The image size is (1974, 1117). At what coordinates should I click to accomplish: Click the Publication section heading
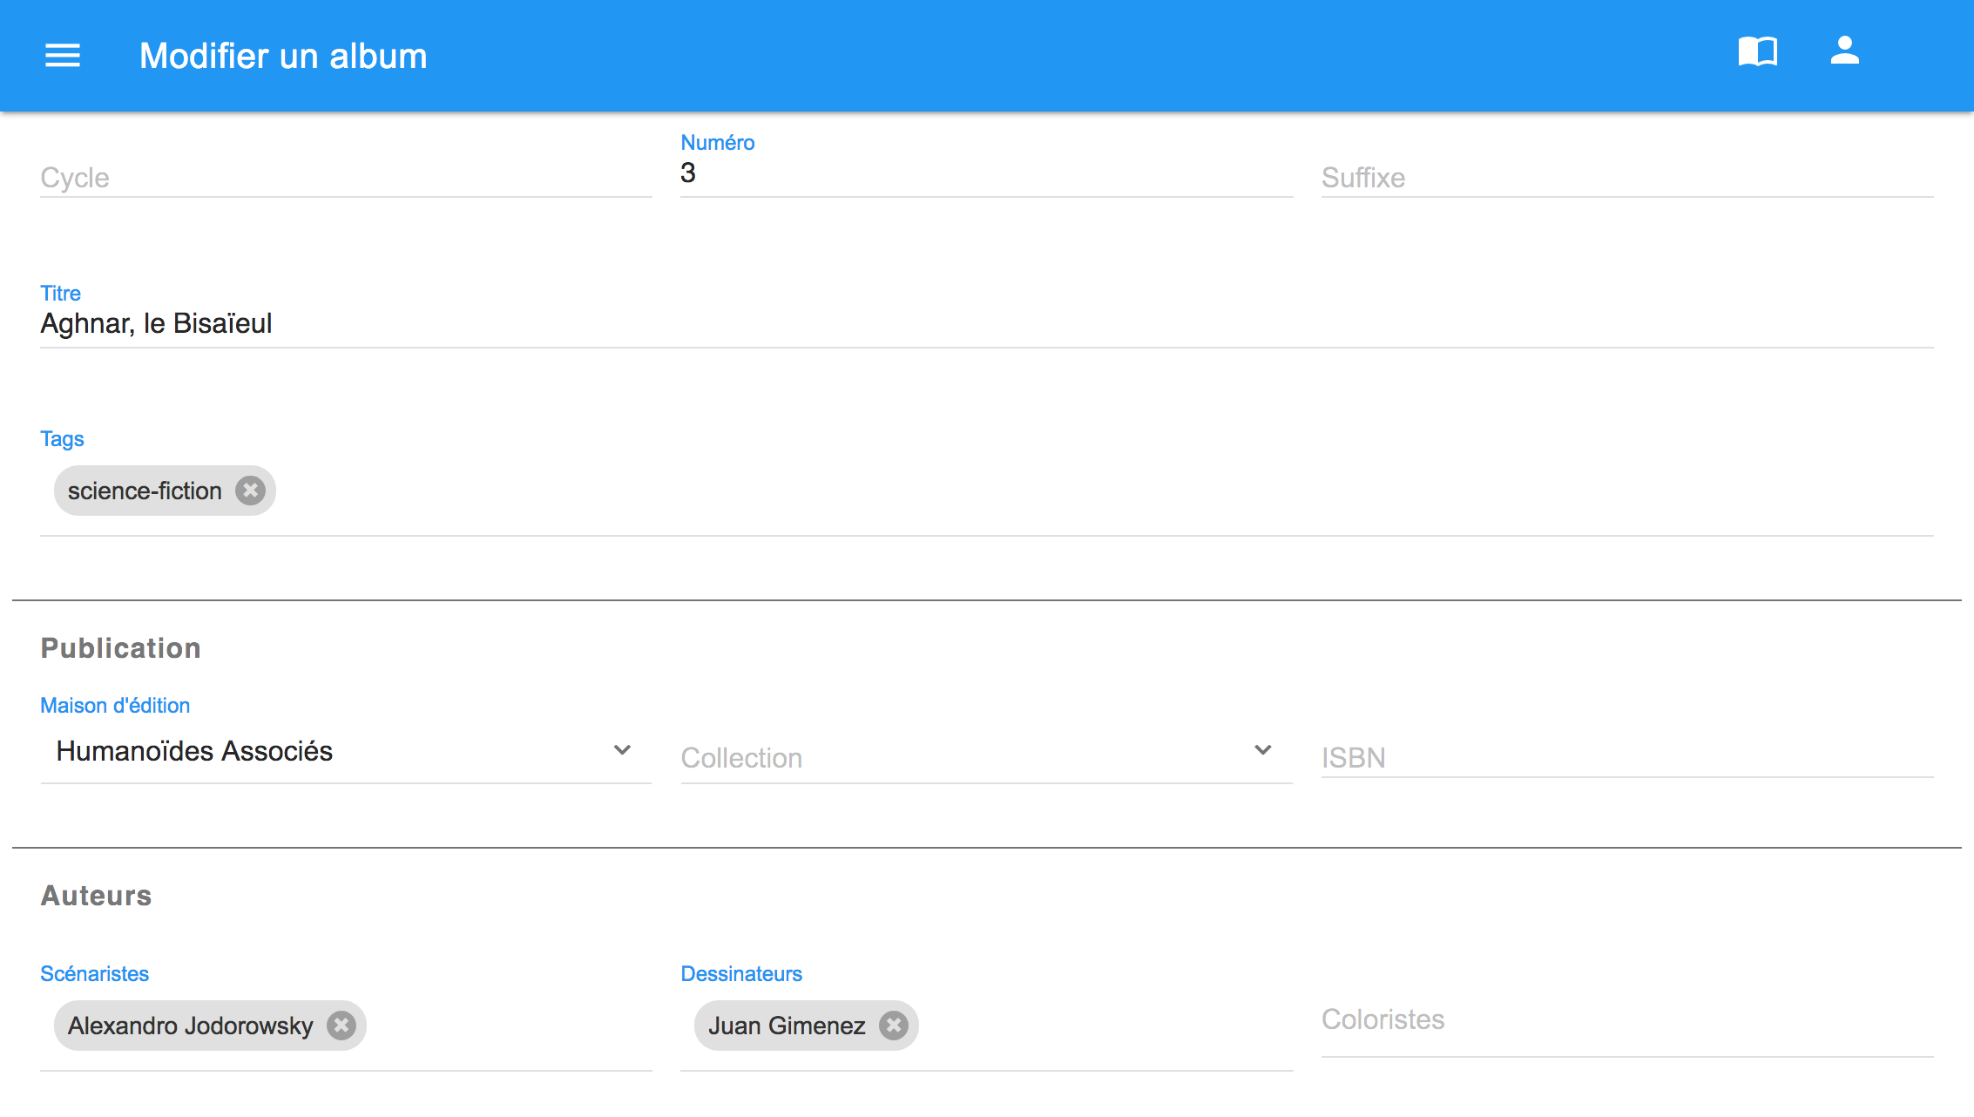click(121, 648)
